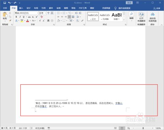
Task: Select the Format Painter brush
Action: pyautogui.click(x=10, y=20)
